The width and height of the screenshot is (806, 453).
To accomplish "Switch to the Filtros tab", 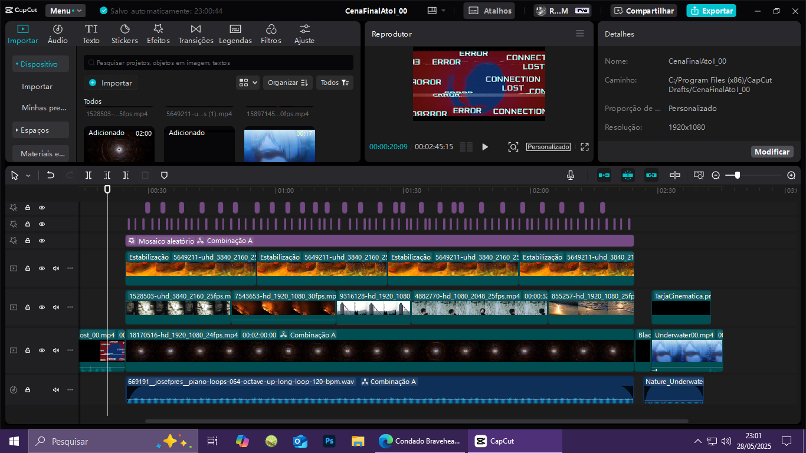I will pyautogui.click(x=271, y=34).
